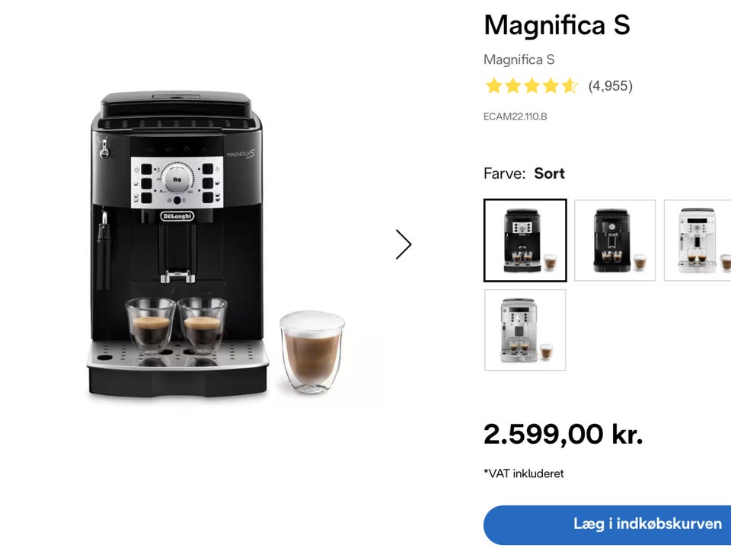Click the DeLonghi logo on the machine image
The height and width of the screenshot is (548, 731).
(x=177, y=216)
